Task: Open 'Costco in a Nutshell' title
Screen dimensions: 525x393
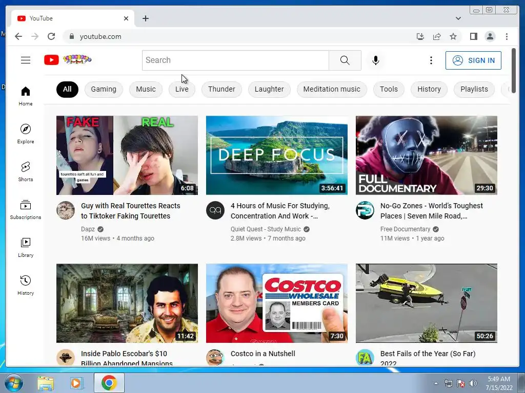Action: tap(263, 354)
